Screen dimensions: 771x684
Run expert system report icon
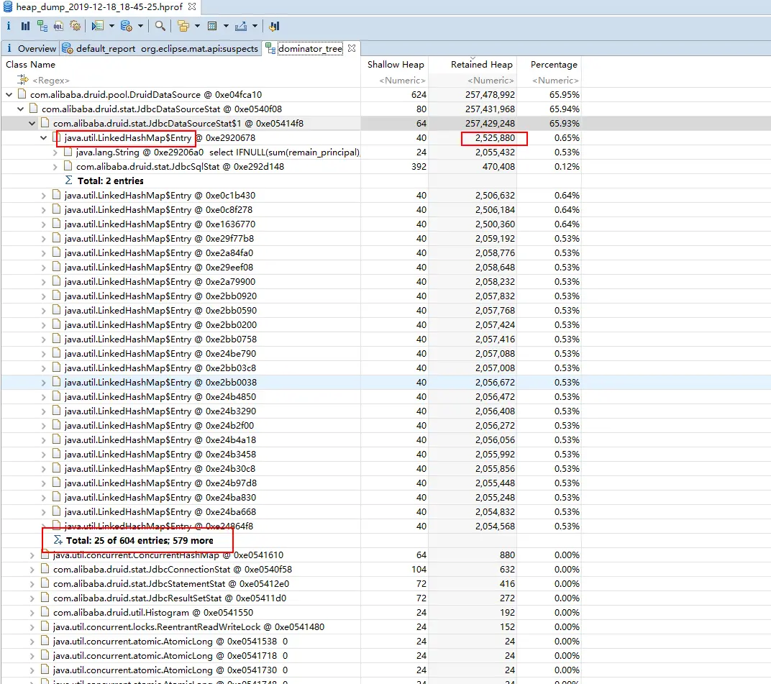click(x=98, y=26)
